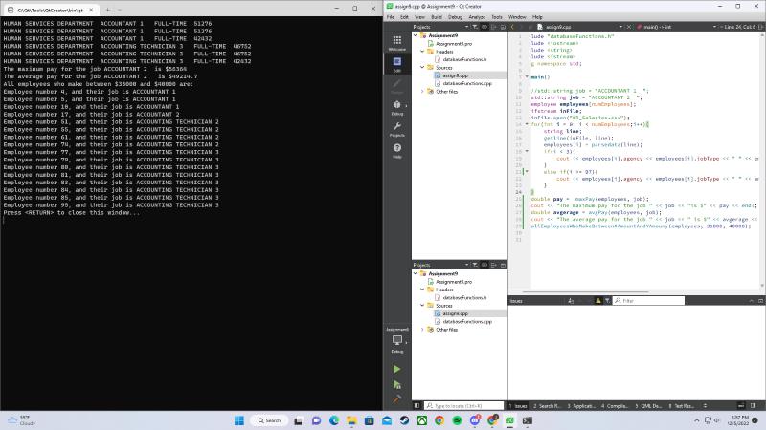Collapse Headers folder in top tree
The height and width of the screenshot is (430, 766).
click(x=422, y=52)
